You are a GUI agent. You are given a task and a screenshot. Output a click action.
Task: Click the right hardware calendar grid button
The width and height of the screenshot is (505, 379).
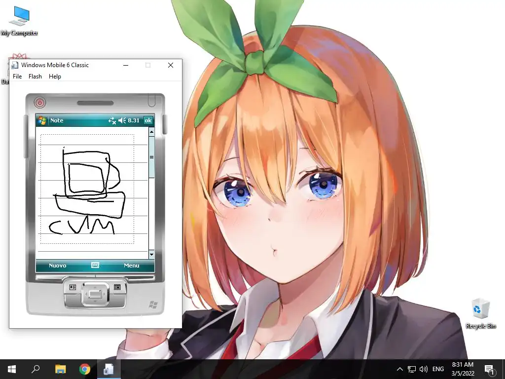[117, 287]
